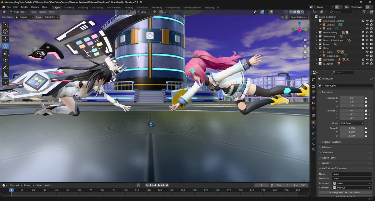Switch to the UV Editing workspace tab
This screenshot has width=375, height=201.
tap(97, 7)
